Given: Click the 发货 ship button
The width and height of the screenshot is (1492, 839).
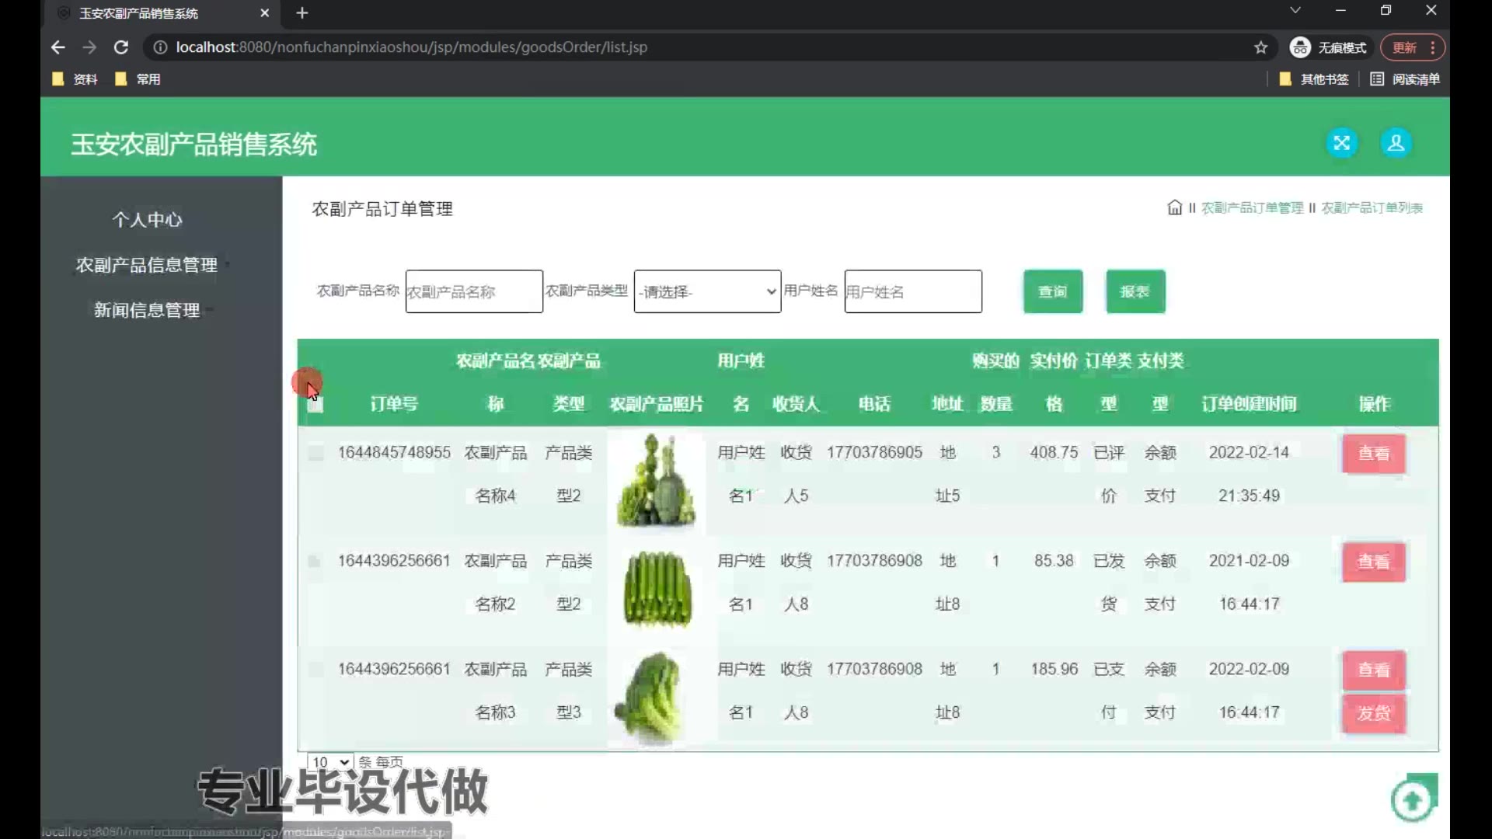Looking at the screenshot, I should [1373, 713].
